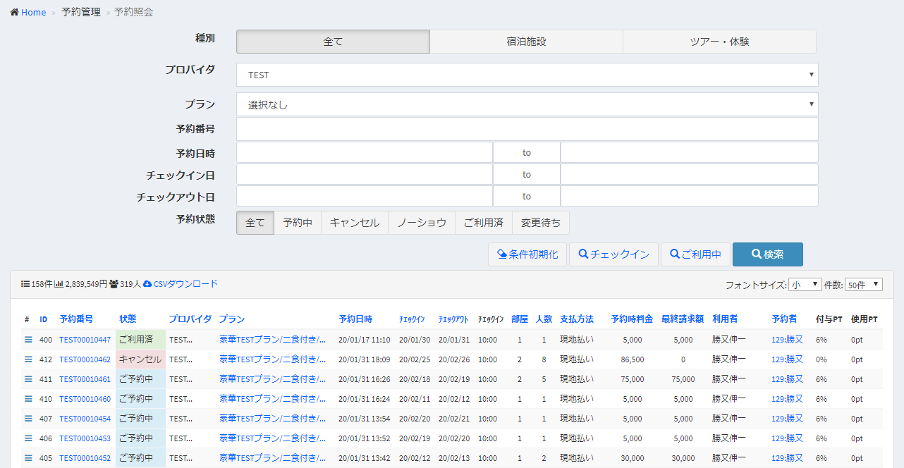Sort by 予約者 column header
Viewport: 904px width, 468px height.
(x=784, y=319)
